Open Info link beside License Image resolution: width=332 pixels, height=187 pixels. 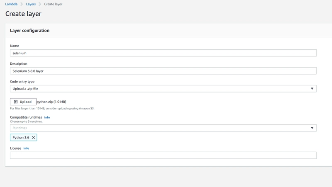click(26, 148)
